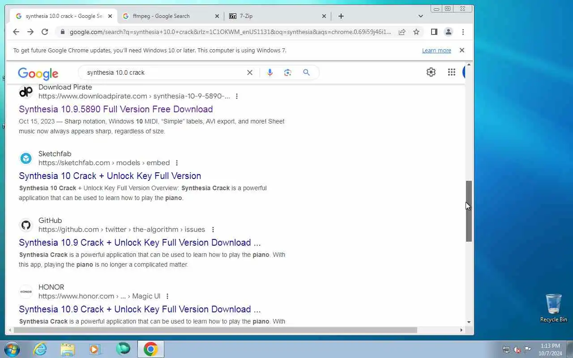
Task: Click the GitHub site favicon
Action: (26, 225)
